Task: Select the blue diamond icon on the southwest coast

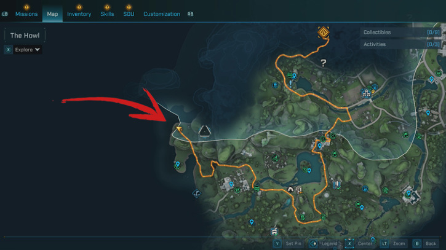Action: pos(196,193)
